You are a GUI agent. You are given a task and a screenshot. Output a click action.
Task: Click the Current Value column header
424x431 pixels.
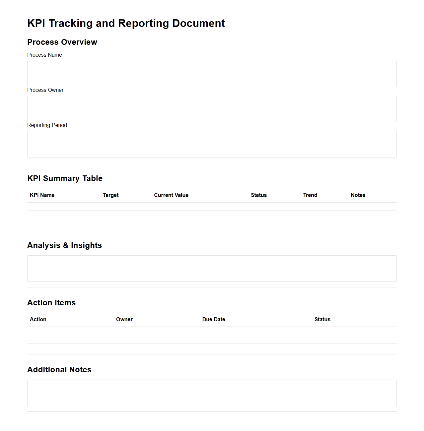171,195
